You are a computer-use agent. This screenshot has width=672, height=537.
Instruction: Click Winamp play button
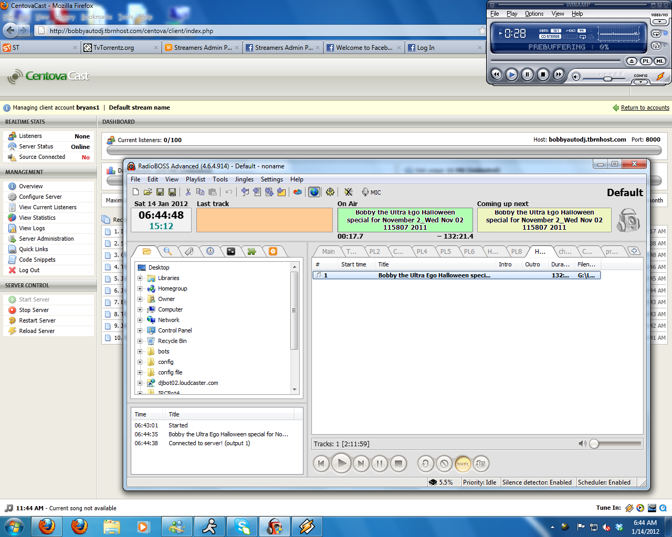tap(511, 74)
